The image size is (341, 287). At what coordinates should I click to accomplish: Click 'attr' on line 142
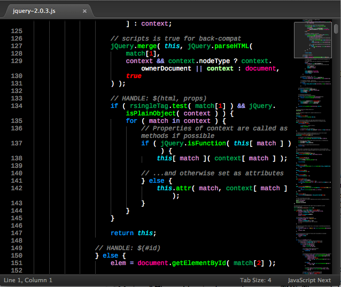point(183,188)
